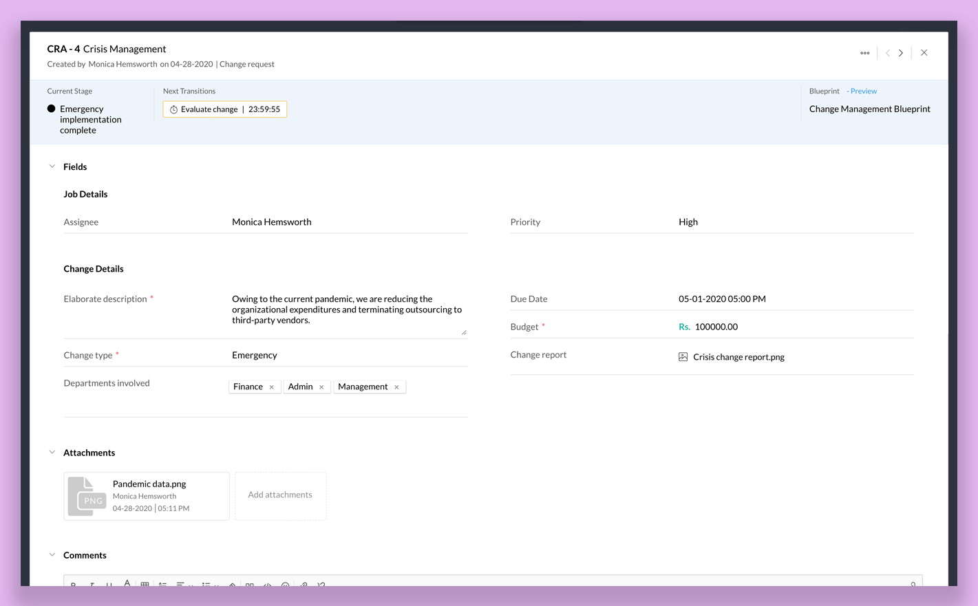Open the Blueprint Preview link
Image resolution: width=978 pixels, height=606 pixels.
pos(863,91)
